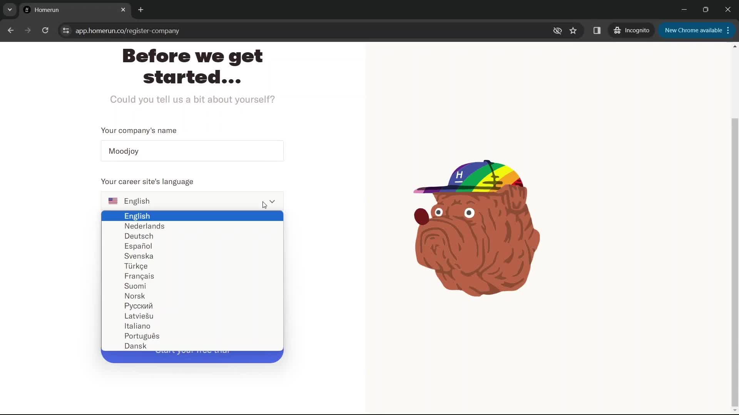Click the bulldog mascot illustration

pyautogui.click(x=477, y=228)
